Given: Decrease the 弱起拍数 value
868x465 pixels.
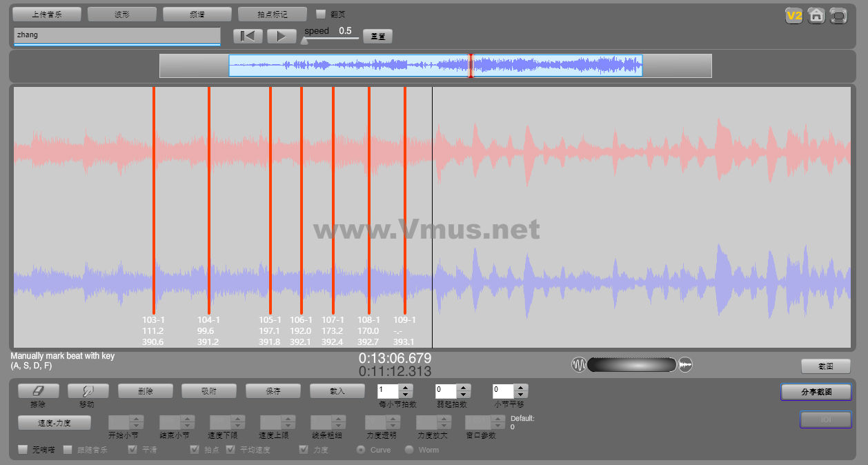Looking at the screenshot, I should tap(464, 395).
